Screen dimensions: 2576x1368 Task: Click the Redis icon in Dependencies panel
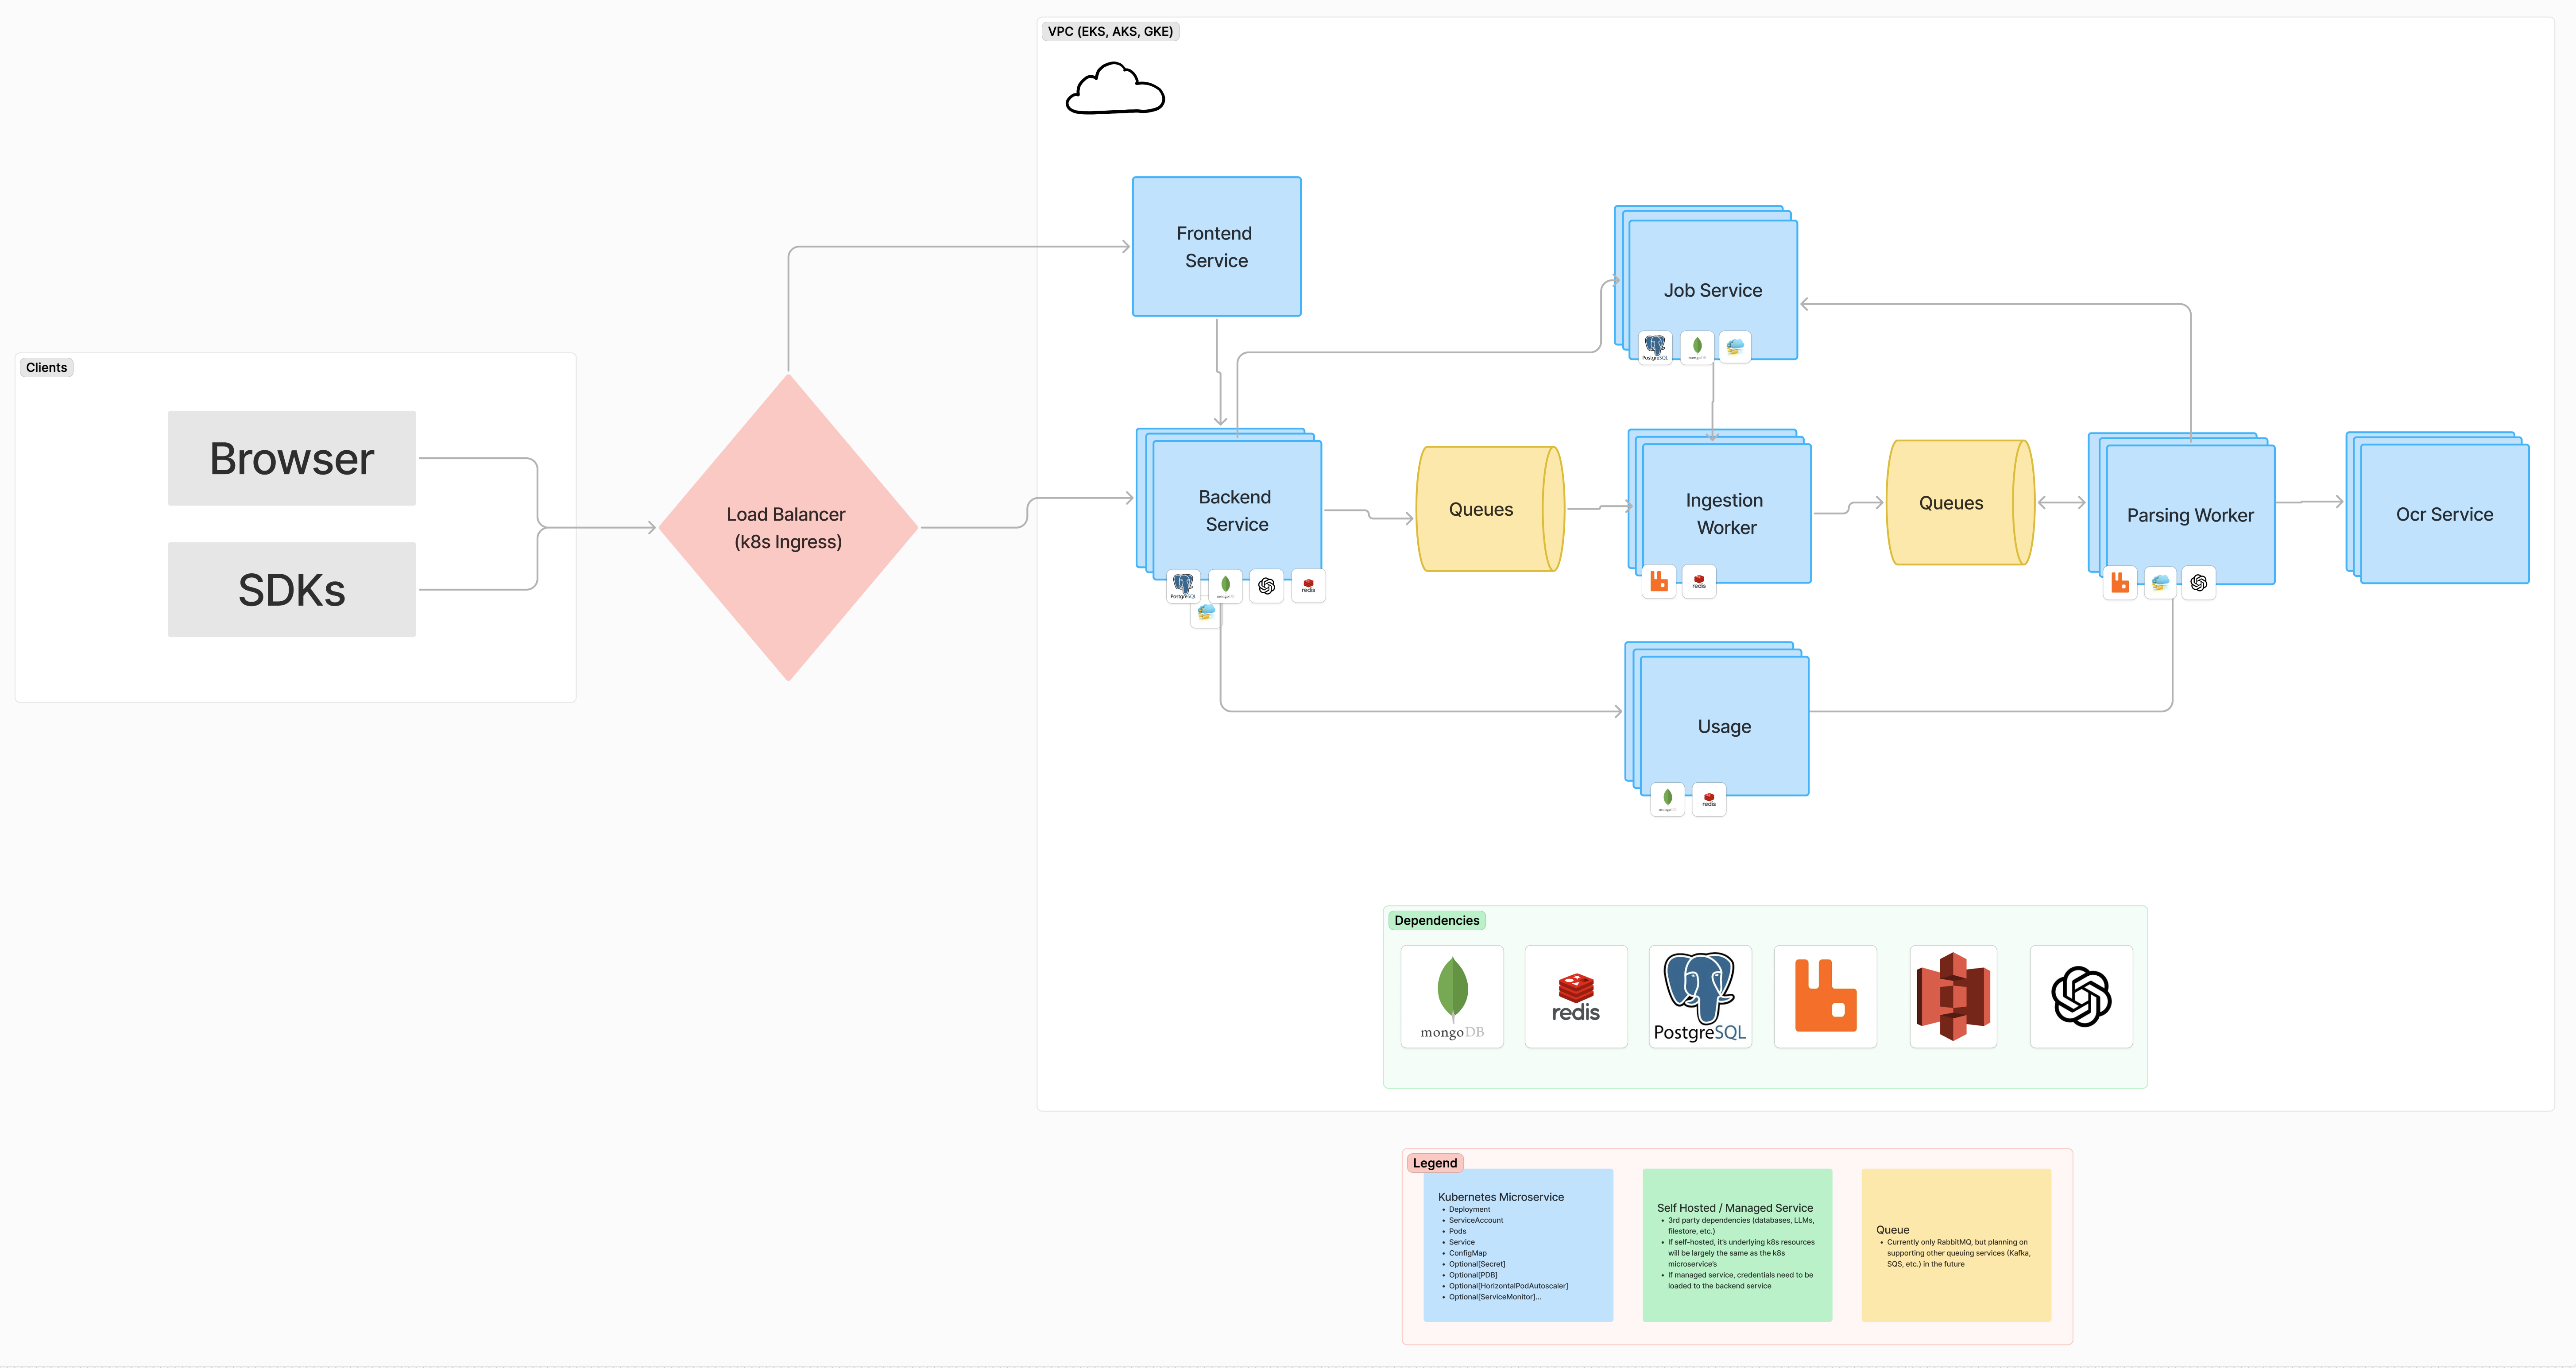coord(1576,997)
